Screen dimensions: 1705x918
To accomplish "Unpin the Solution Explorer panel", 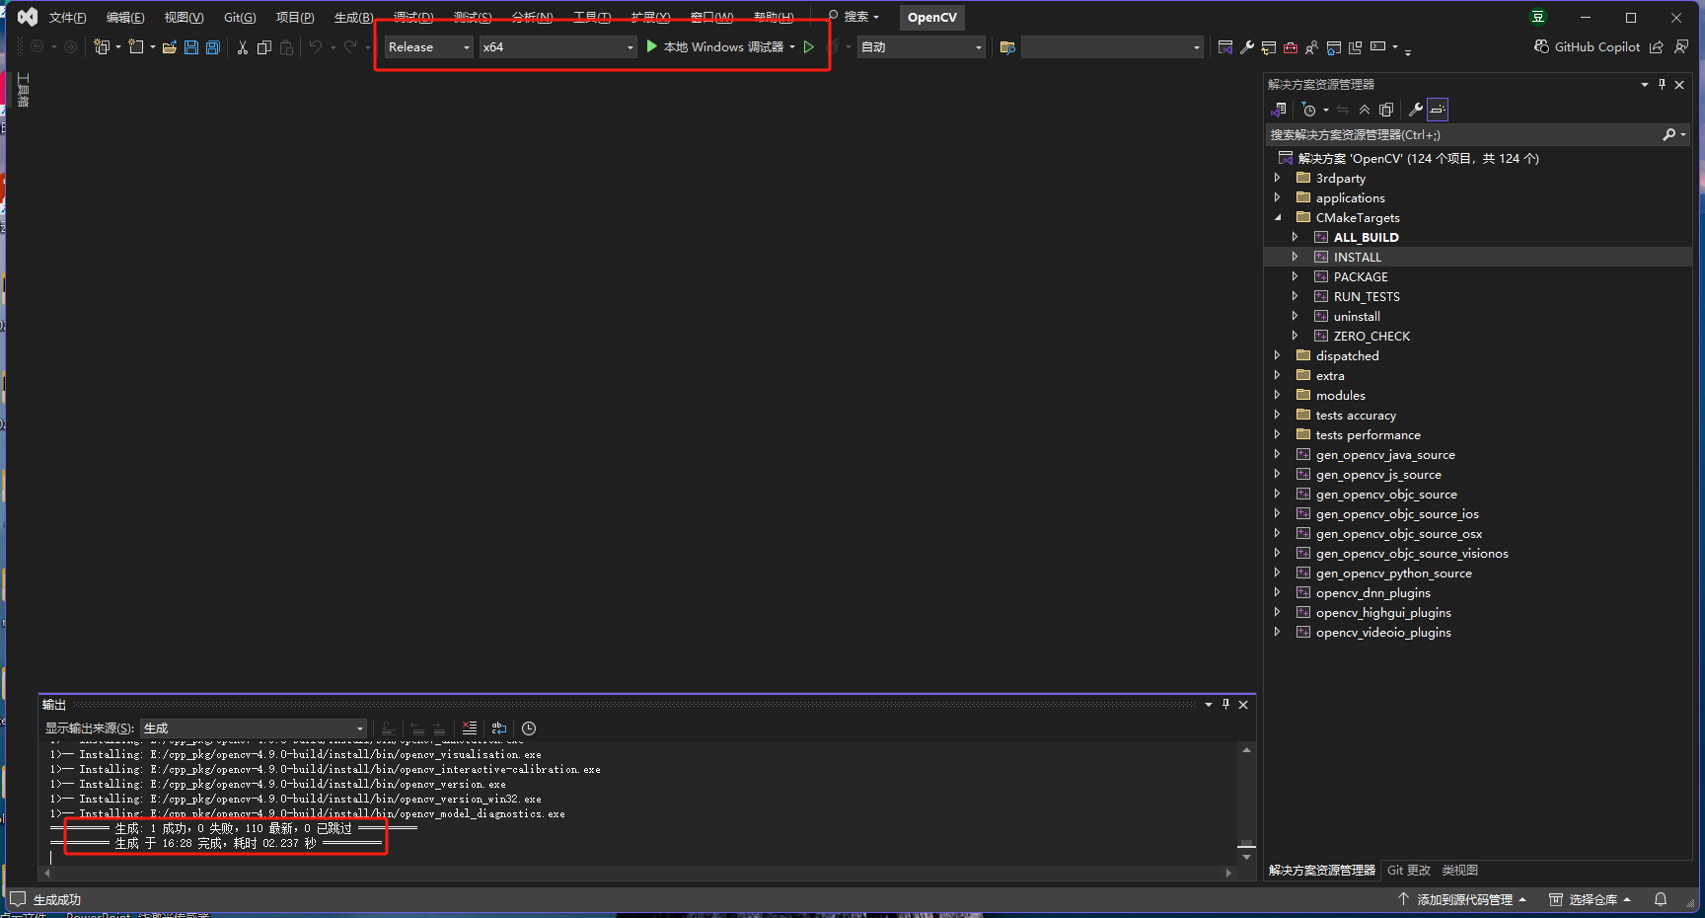I will click(1662, 84).
